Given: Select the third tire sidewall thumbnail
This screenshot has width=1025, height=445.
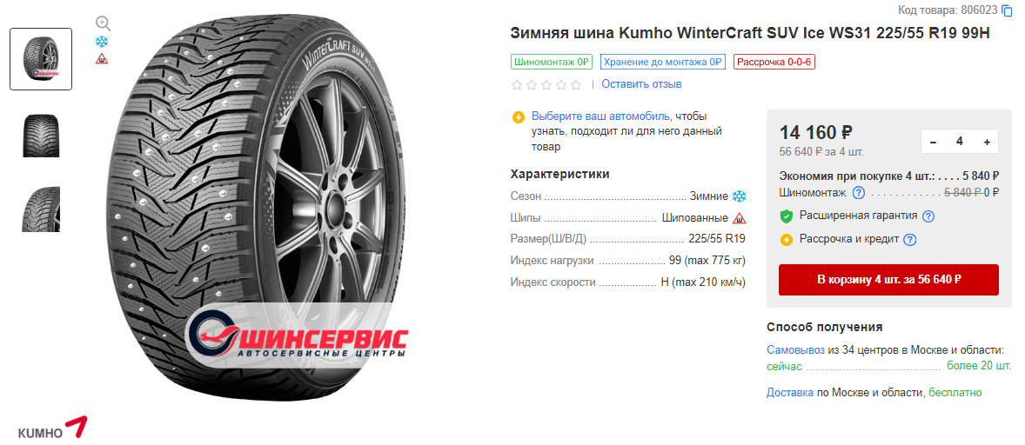Looking at the screenshot, I should point(41,209).
